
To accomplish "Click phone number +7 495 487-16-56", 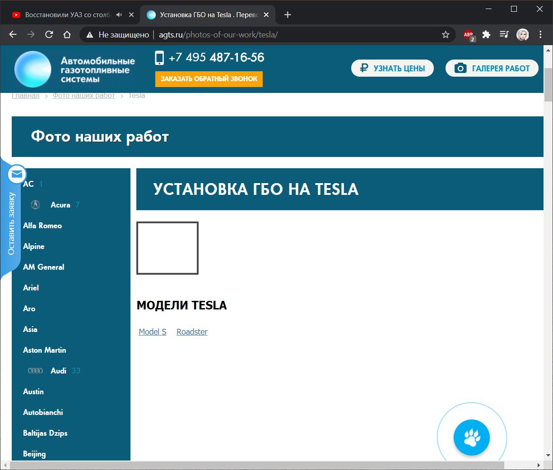I will 216,58.
